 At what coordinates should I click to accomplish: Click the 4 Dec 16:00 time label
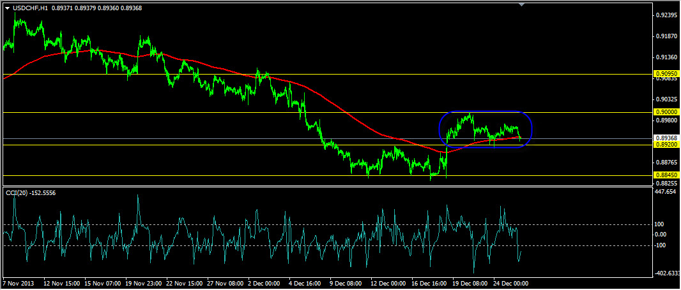(306, 284)
